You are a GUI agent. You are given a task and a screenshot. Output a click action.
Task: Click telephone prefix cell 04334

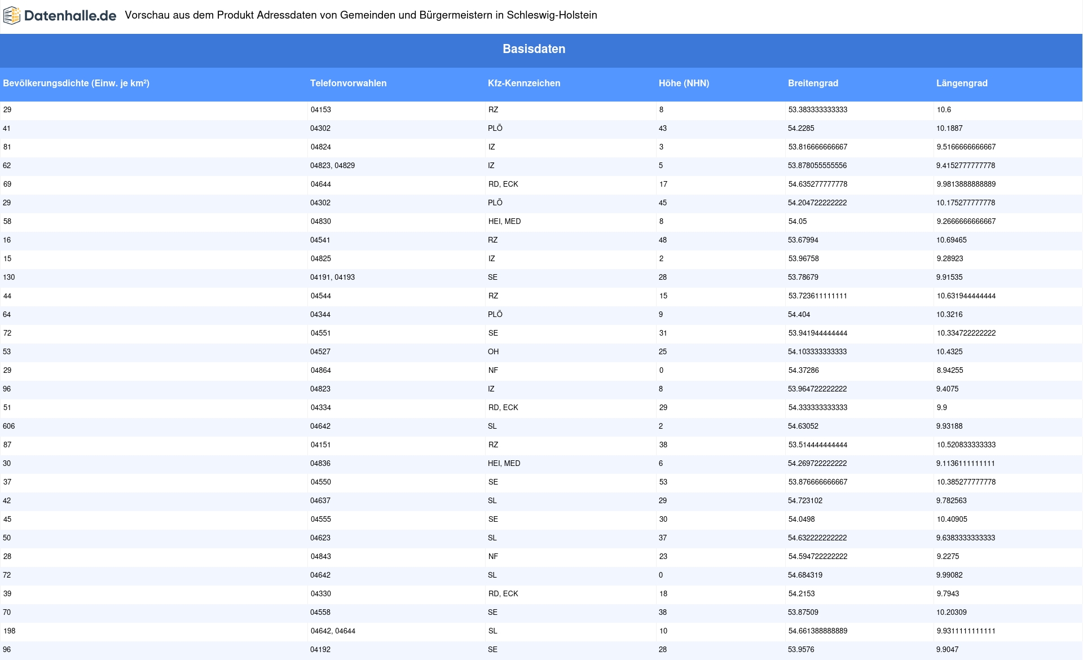[x=321, y=408]
